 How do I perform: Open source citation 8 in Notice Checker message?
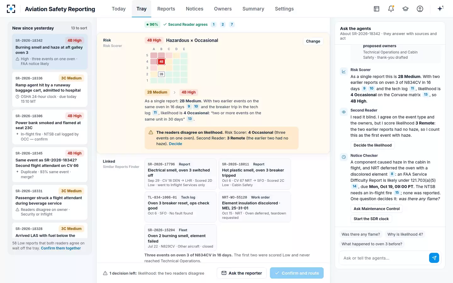point(392,174)
